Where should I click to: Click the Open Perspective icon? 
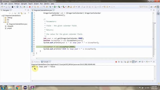pyautogui.click(x=151, y=7)
